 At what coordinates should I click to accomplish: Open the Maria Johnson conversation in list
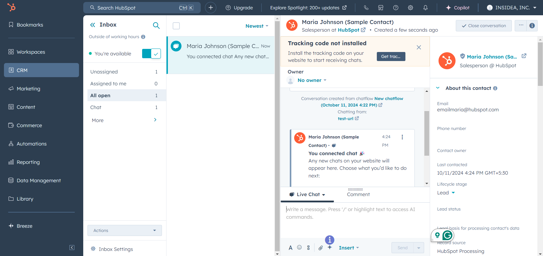click(x=221, y=55)
